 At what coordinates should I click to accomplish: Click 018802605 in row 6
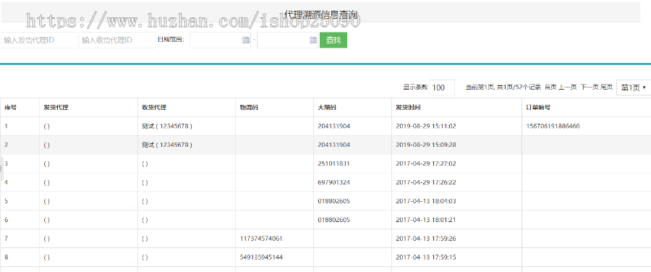point(333,220)
